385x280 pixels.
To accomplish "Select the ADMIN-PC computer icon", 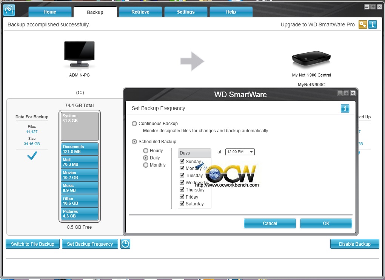I will (79, 54).
